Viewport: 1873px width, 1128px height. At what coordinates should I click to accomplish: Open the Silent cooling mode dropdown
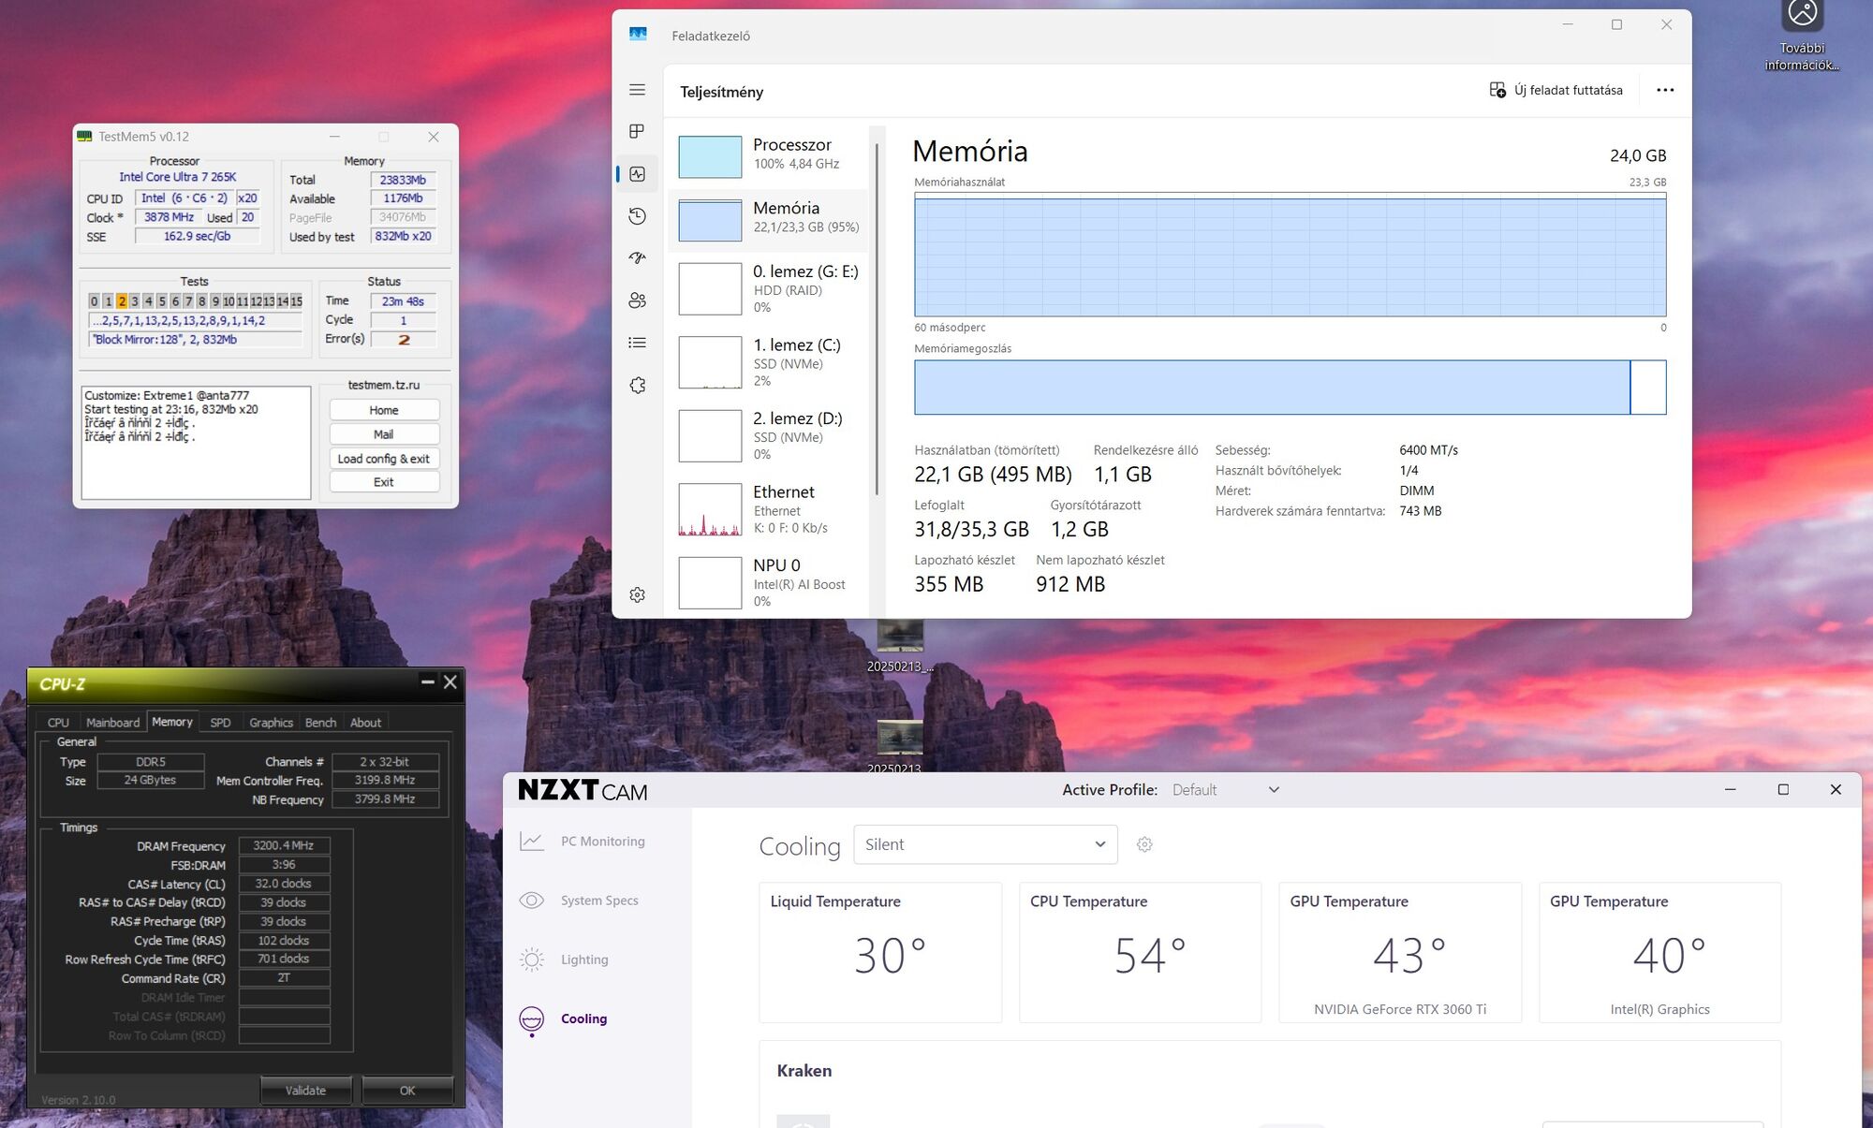click(x=985, y=844)
